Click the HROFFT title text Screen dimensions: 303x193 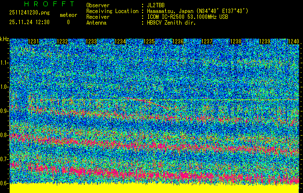point(42,4)
